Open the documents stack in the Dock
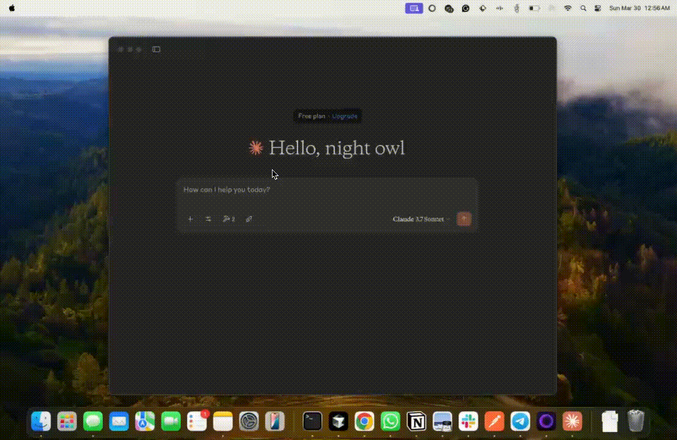 click(610, 421)
